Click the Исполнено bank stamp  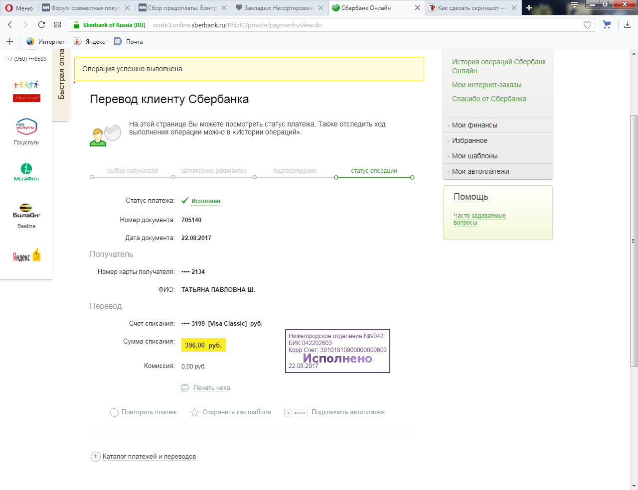point(337,351)
